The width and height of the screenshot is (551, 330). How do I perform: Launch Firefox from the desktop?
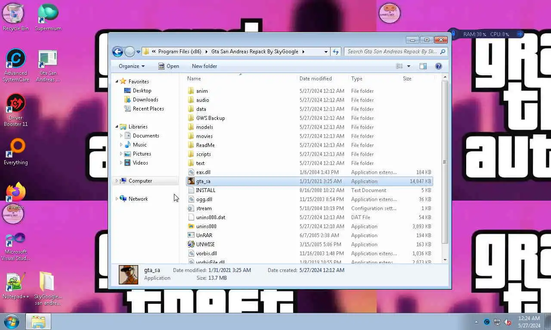click(x=15, y=196)
